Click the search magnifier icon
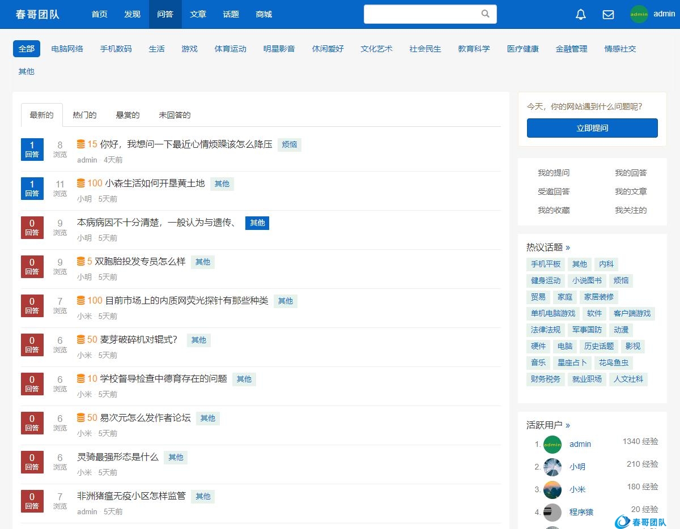The width and height of the screenshot is (680, 529). (485, 14)
